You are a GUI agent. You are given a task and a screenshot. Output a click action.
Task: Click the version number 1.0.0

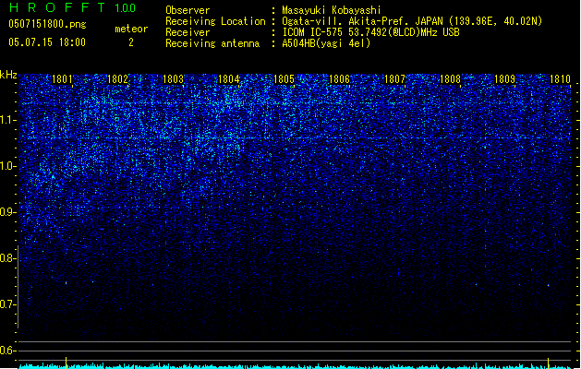pyautogui.click(x=125, y=7)
